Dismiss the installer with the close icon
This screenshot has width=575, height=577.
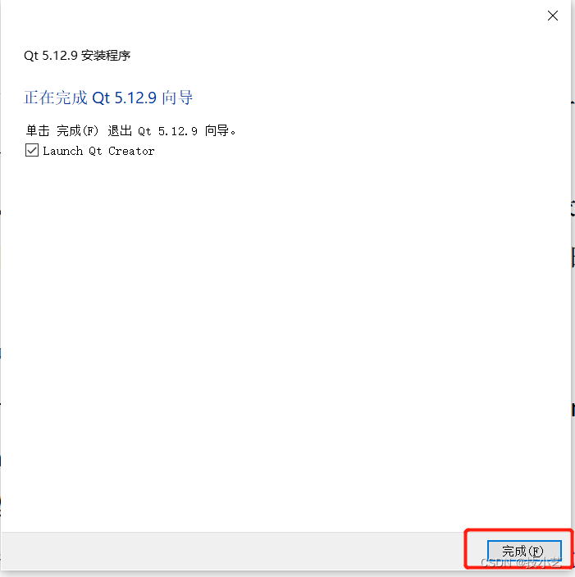click(553, 16)
